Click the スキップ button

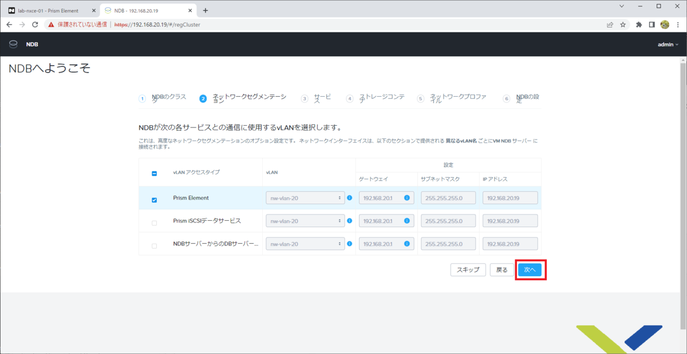(x=468, y=270)
